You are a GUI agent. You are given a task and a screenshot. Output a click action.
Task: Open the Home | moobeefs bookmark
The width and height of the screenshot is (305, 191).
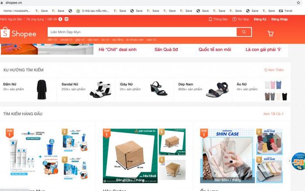17,11
